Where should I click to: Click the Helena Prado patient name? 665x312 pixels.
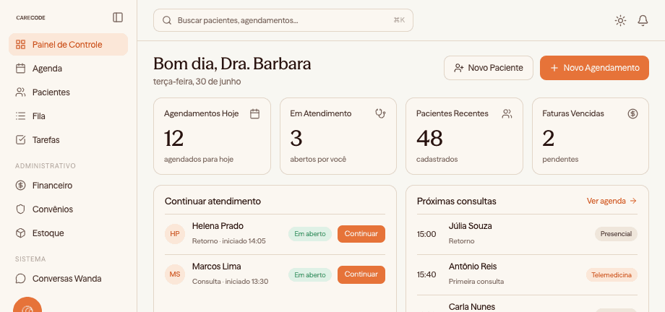[218, 226]
